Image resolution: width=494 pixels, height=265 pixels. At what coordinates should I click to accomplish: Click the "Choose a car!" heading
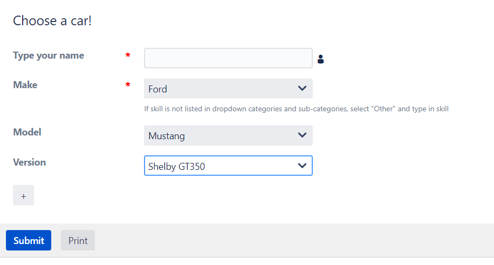tap(52, 21)
